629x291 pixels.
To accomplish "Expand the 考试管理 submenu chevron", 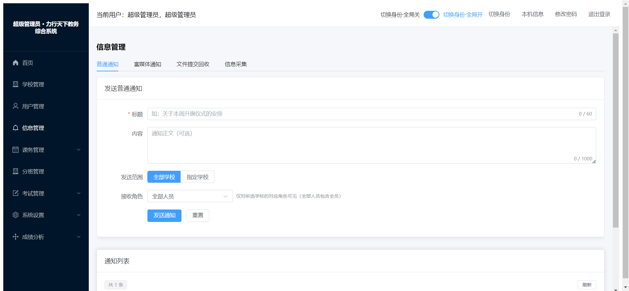I will click(x=79, y=193).
